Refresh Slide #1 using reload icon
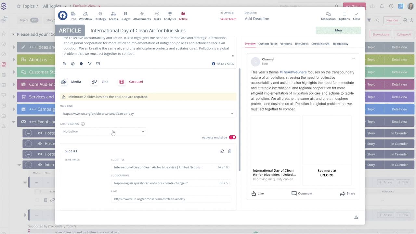416x234 pixels. 222,151
